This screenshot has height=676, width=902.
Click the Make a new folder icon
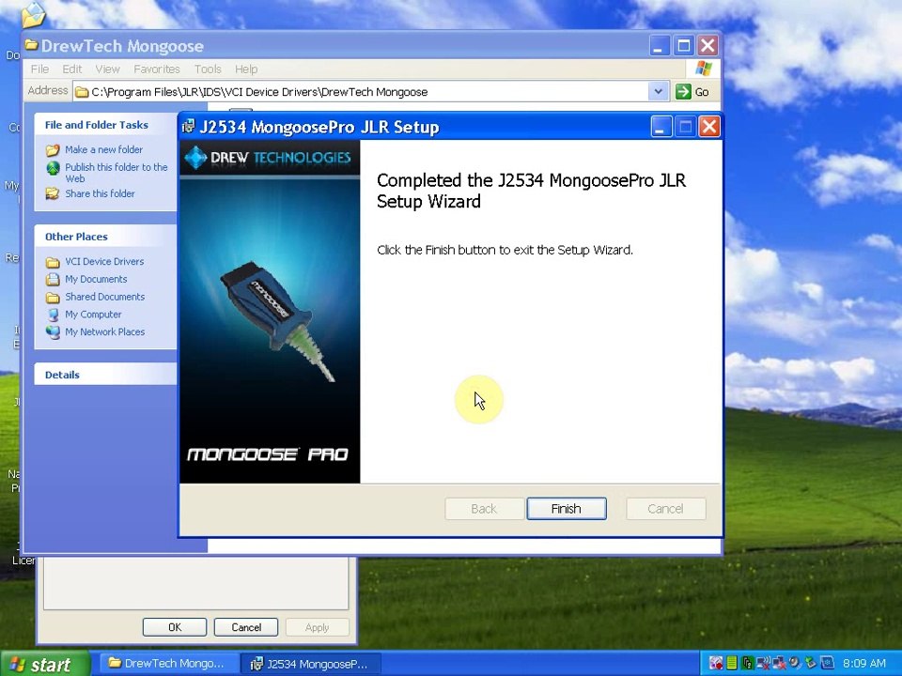pos(53,150)
